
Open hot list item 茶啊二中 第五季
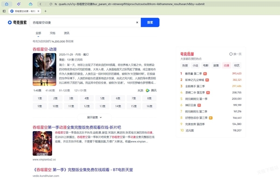pyautogui.click(x=195, y=93)
